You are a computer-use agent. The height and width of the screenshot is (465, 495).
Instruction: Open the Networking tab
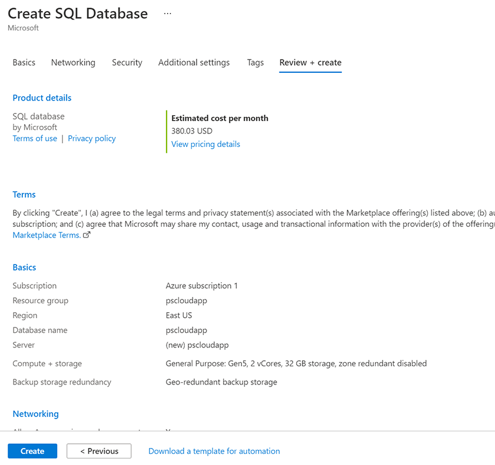coord(73,62)
